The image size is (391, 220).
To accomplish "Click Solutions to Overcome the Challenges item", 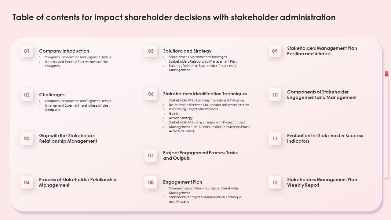I will (x=198, y=57).
